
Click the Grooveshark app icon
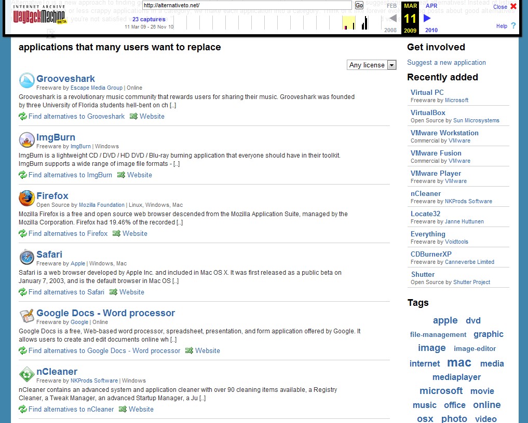coord(26,81)
